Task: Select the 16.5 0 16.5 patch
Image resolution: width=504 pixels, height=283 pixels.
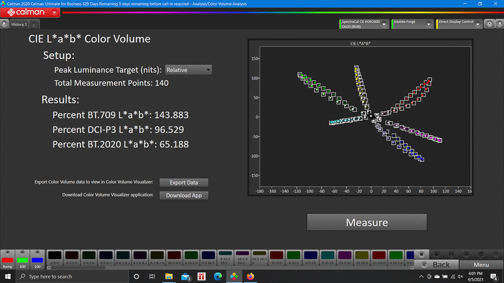Action: click(242, 257)
